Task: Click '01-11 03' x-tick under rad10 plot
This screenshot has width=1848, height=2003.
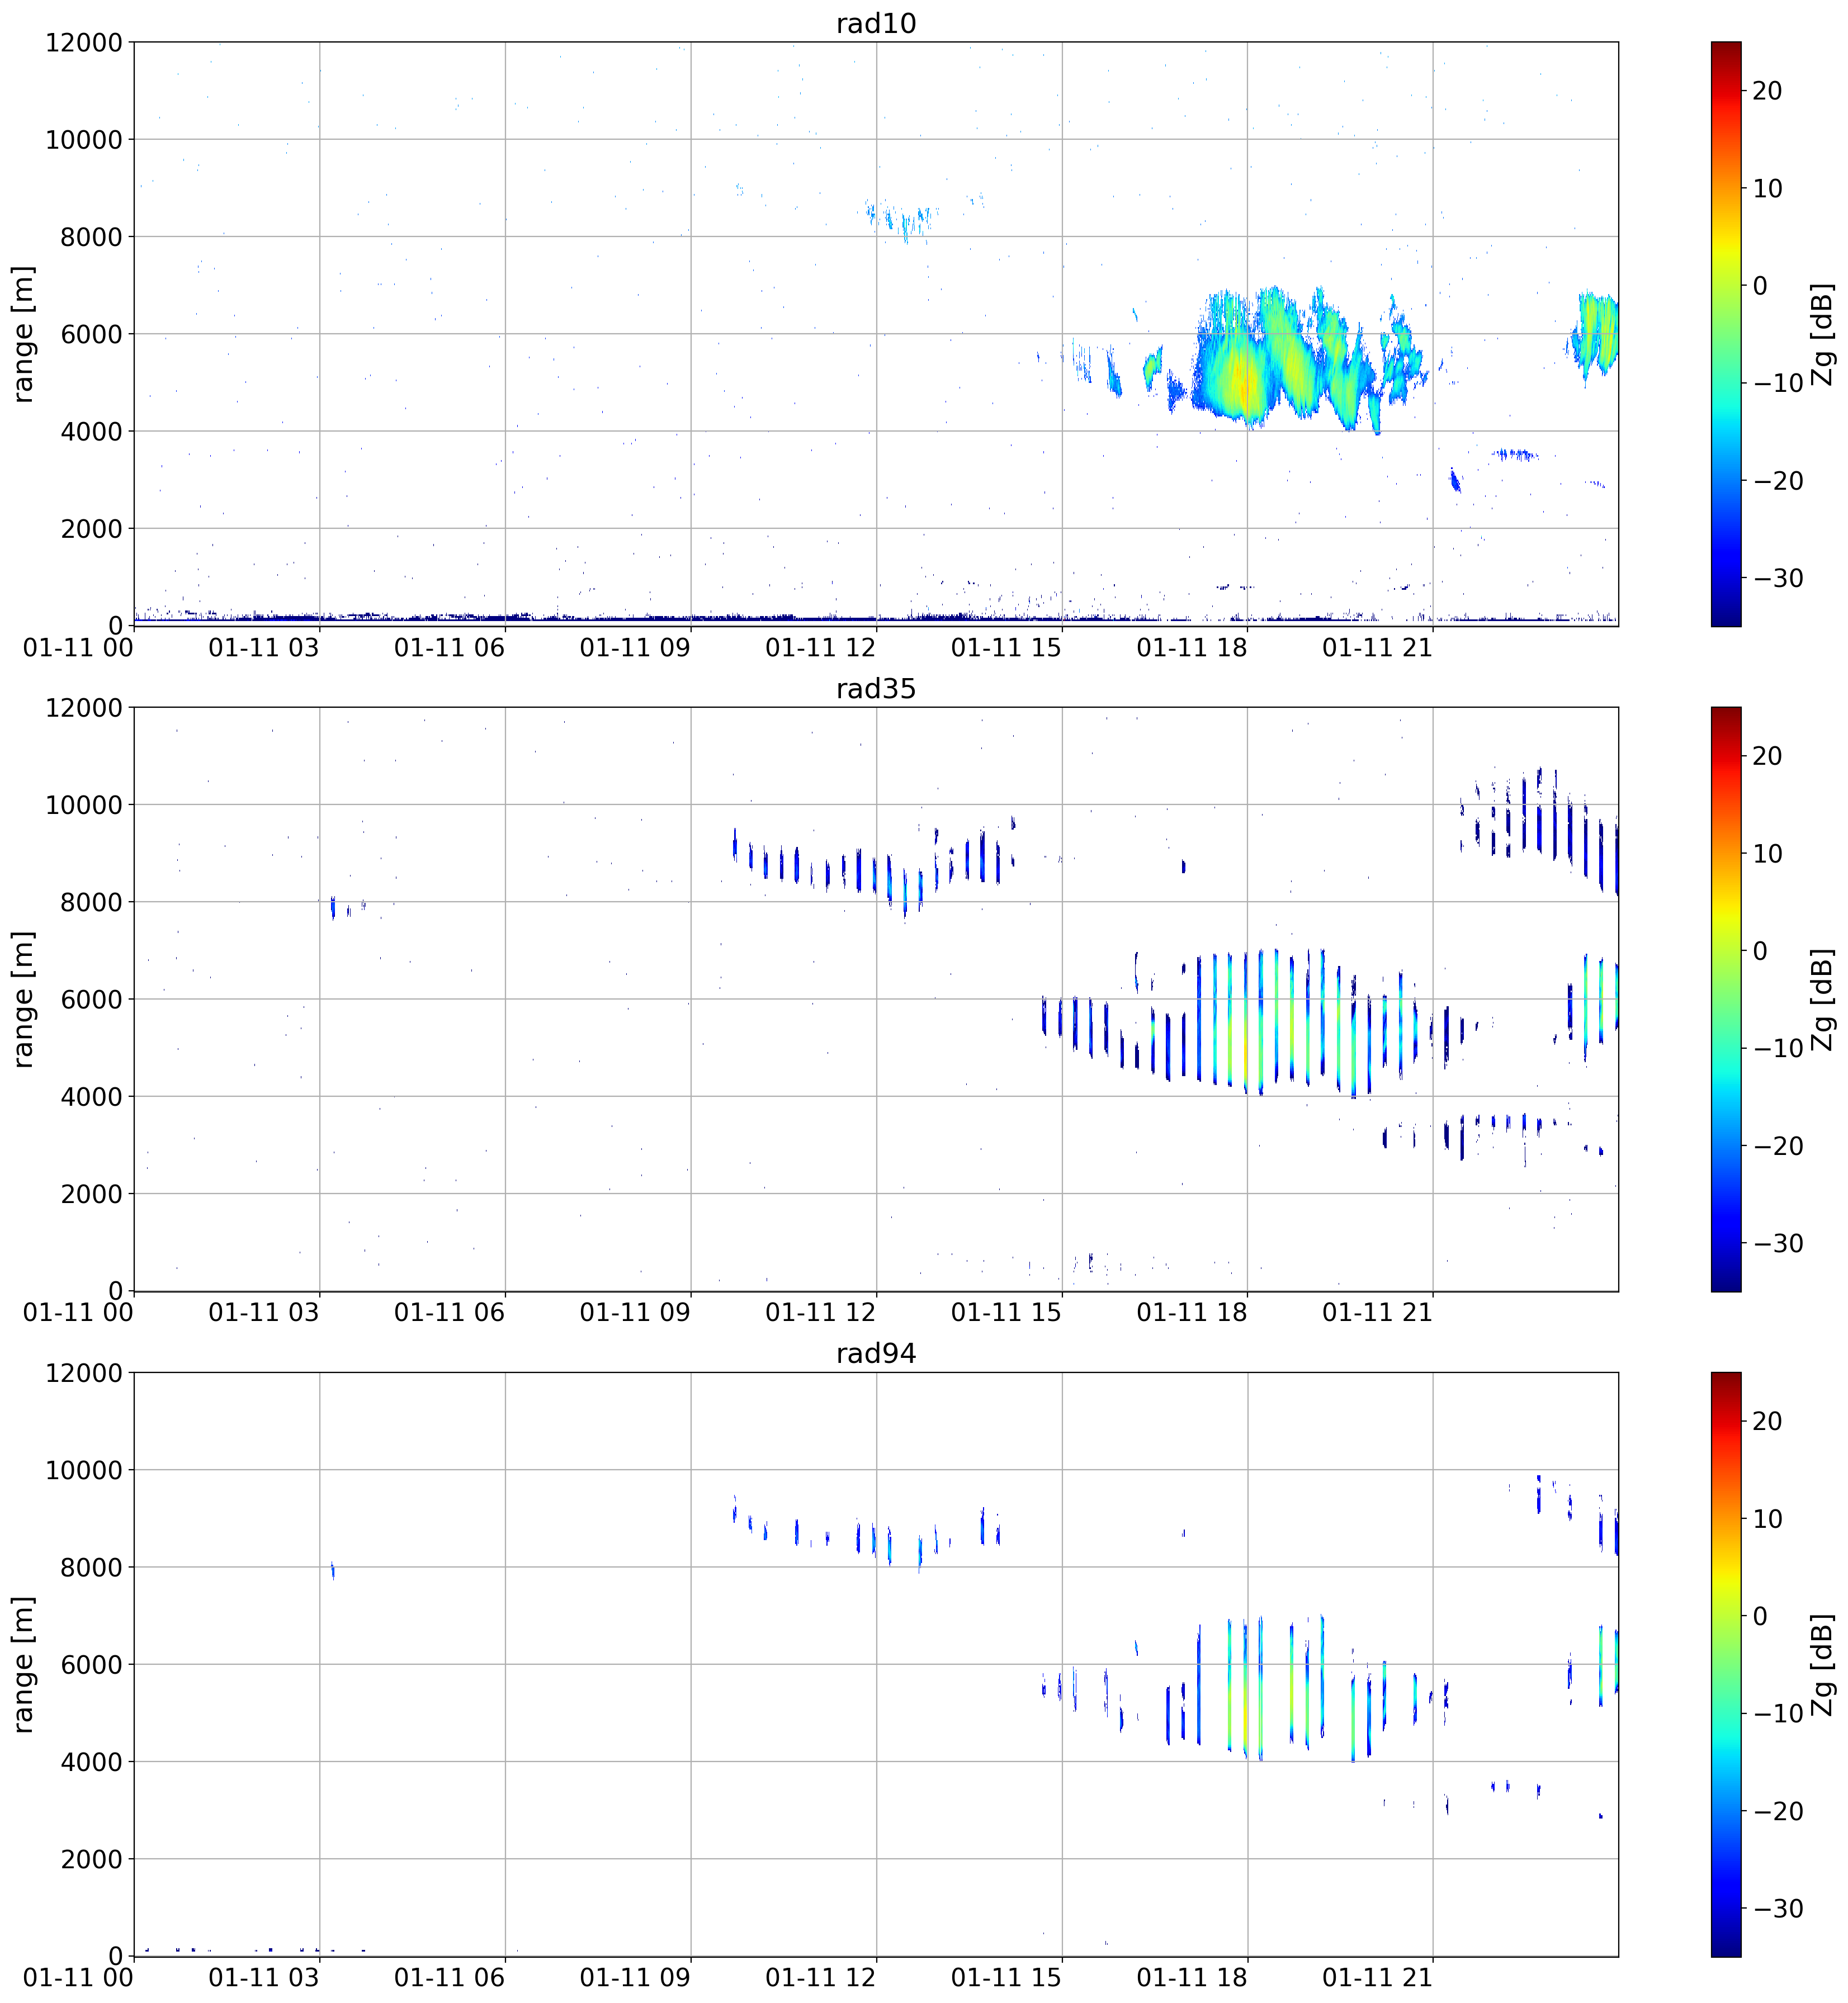Action: (264, 648)
